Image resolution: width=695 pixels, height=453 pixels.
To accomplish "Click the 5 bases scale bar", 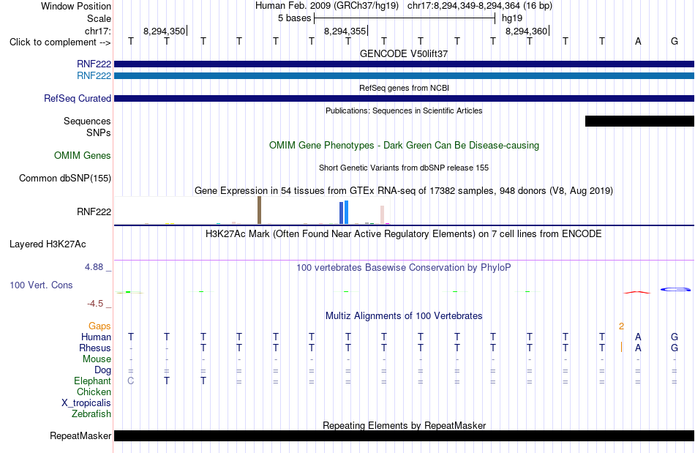I will [405, 18].
